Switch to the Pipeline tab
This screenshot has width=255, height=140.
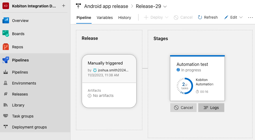tap(84, 18)
